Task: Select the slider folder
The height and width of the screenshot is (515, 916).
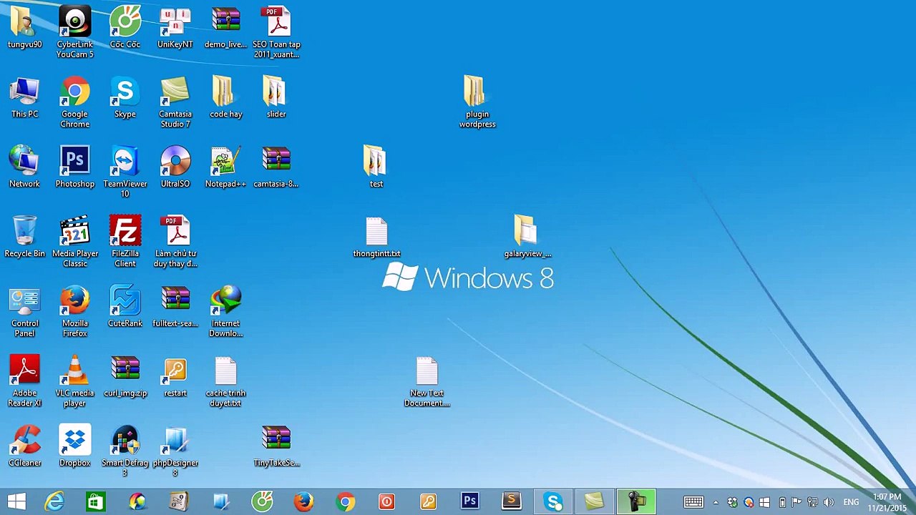Action: coord(276,98)
